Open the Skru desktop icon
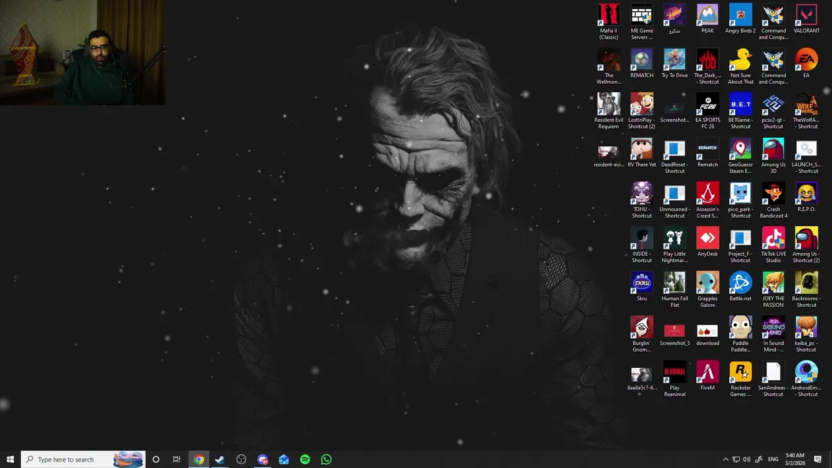Viewport: 832px width, 468px height. click(642, 287)
